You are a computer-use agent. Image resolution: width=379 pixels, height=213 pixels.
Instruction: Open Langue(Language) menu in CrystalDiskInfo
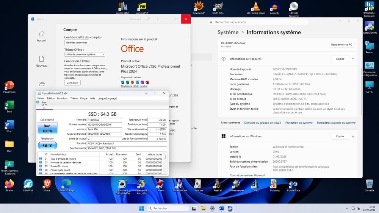(107, 98)
